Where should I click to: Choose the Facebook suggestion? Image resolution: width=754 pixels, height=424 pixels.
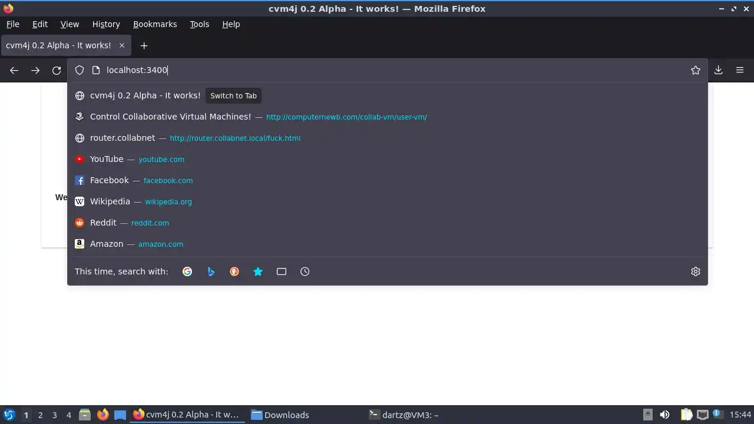click(x=388, y=180)
